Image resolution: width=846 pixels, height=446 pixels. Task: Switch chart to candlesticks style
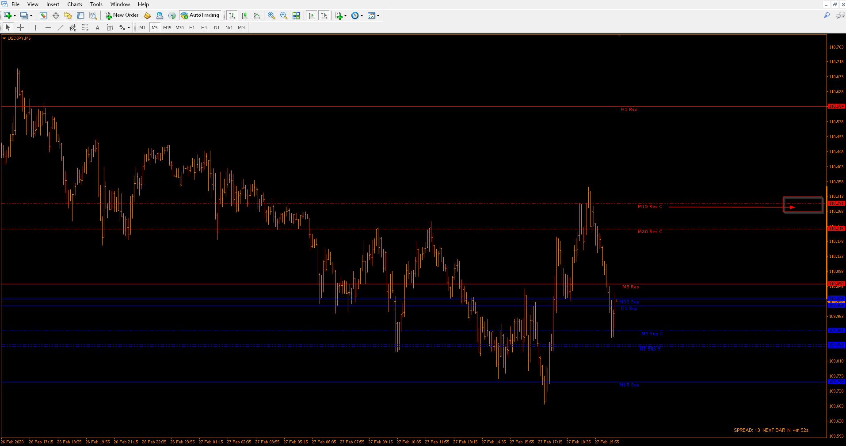(x=244, y=15)
